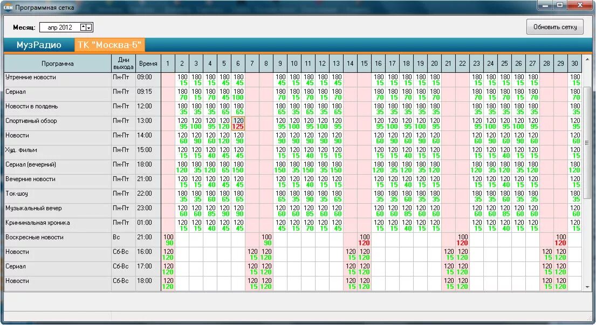The image size is (596, 325).
Task: Click the Вс days cell of Воскресные новости
Action: pos(123,240)
